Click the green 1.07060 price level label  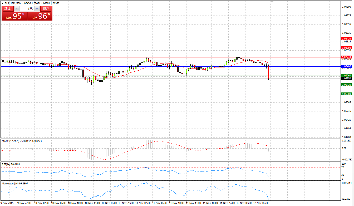pyautogui.click(x=346, y=75)
